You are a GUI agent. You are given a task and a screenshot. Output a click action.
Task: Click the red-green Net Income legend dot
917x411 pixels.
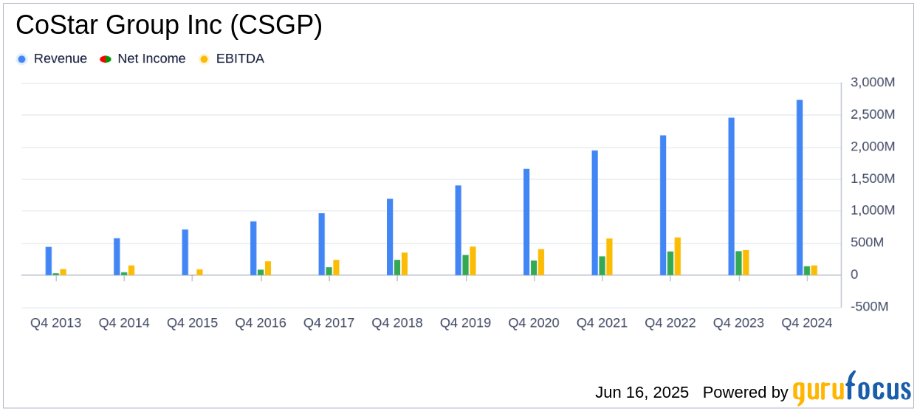coord(105,59)
